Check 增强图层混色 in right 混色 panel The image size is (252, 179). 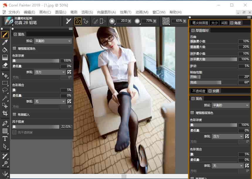(192, 113)
